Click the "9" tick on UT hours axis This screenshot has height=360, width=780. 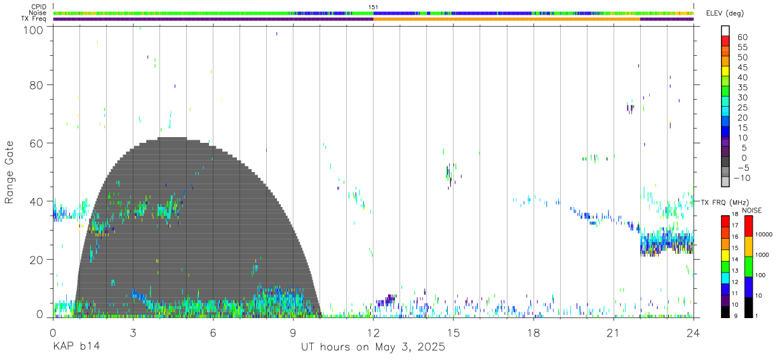tap(293, 333)
